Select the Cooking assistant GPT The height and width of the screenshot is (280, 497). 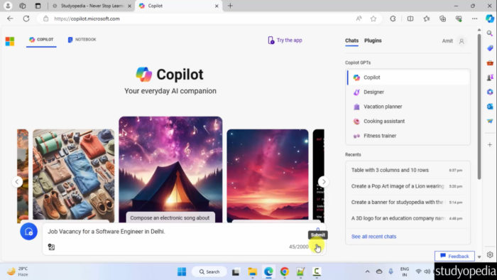[408, 121]
